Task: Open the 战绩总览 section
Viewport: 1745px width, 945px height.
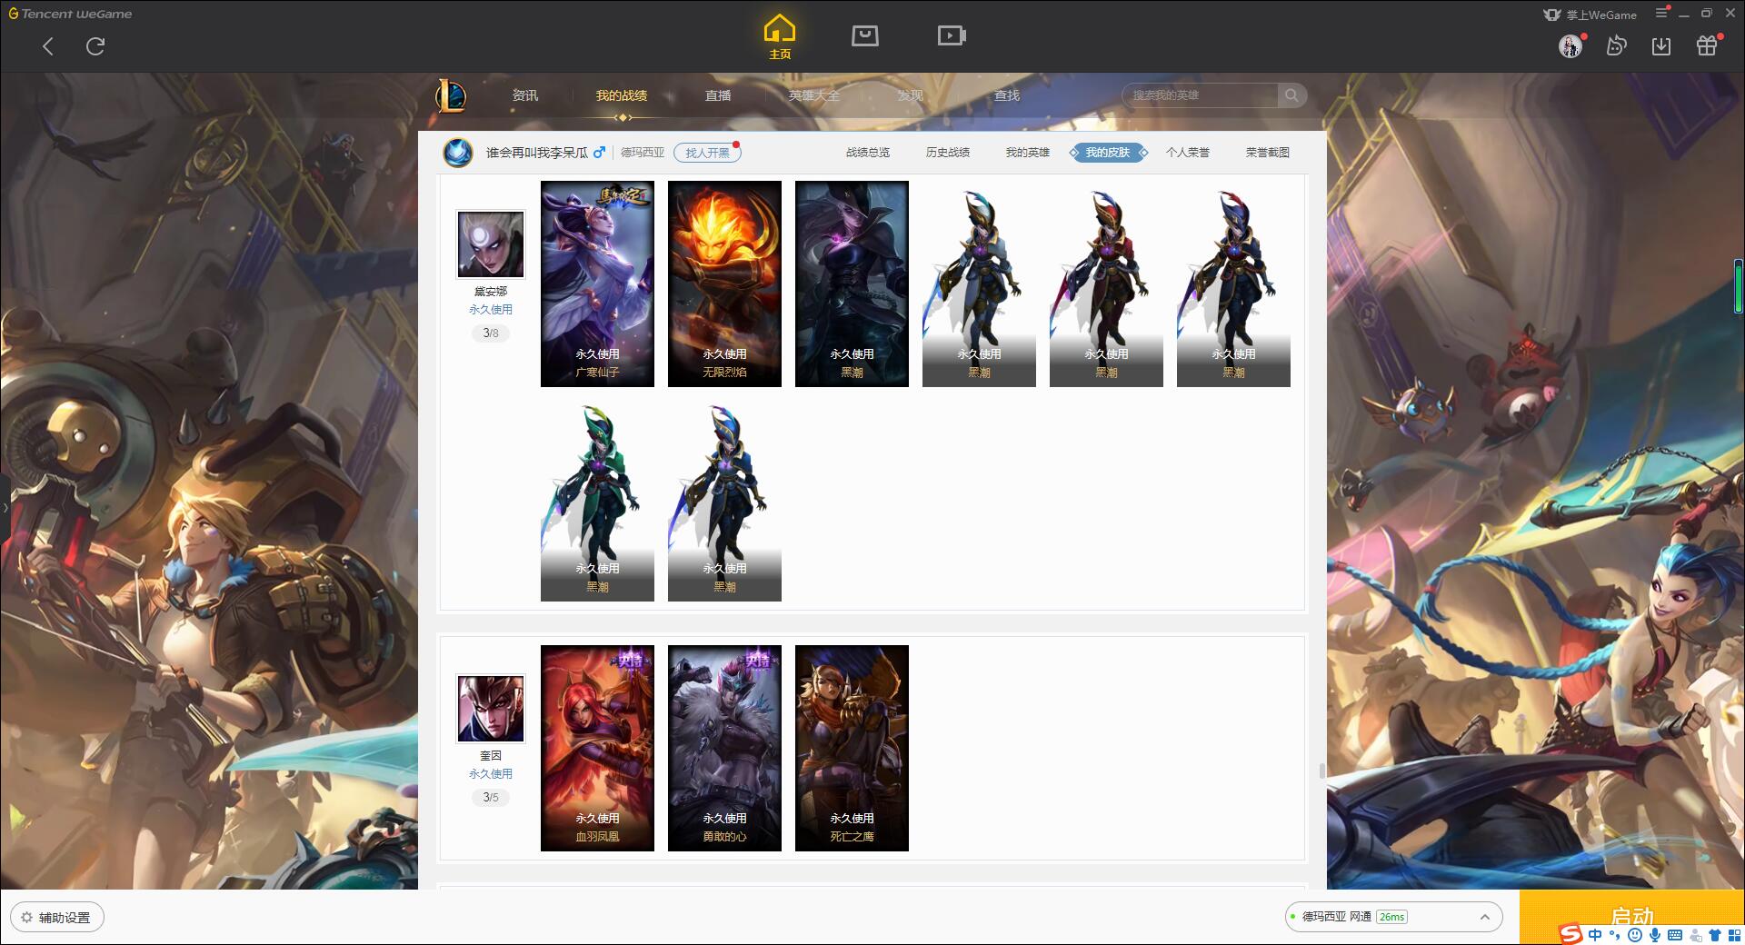Action: [x=868, y=153]
